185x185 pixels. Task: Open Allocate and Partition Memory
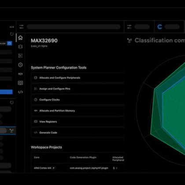(78, 111)
